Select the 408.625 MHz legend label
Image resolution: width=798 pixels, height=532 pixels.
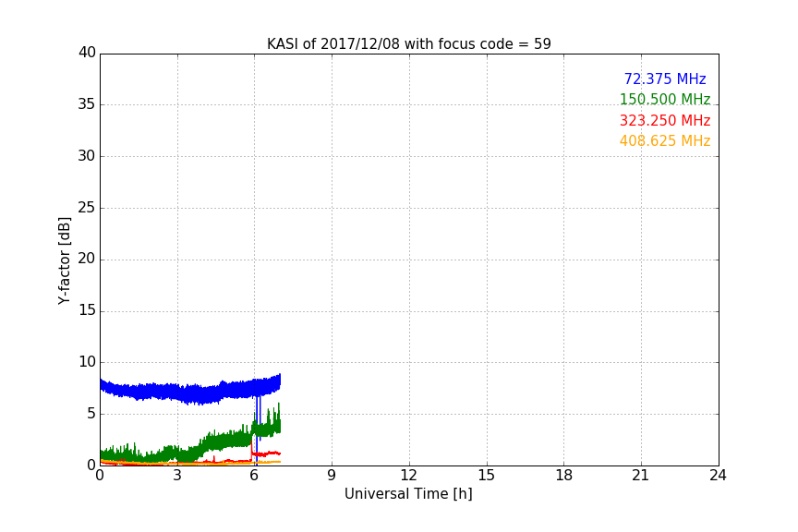[x=665, y=141]
